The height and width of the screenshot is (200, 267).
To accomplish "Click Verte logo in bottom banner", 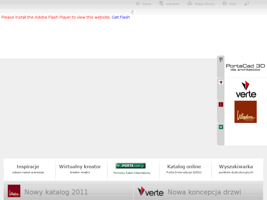I will click(x=151, y=191).
